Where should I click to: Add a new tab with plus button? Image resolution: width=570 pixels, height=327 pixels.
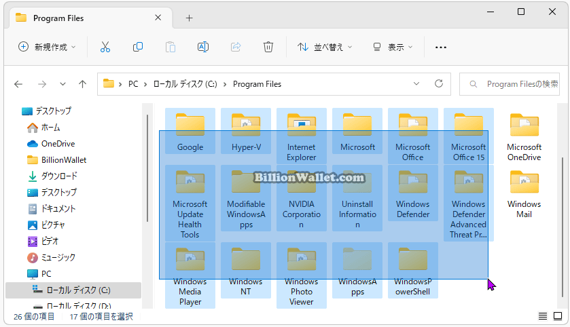tap(189, 18)
